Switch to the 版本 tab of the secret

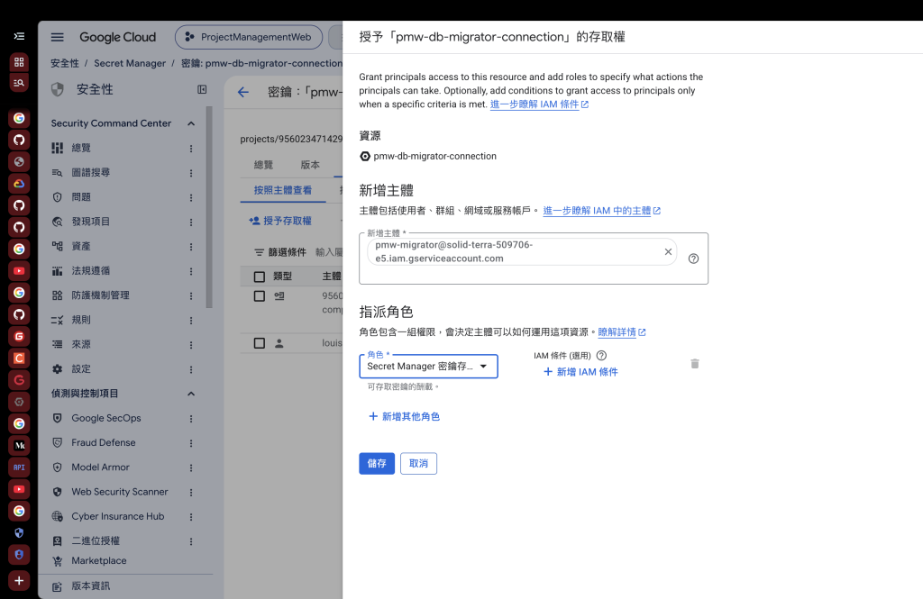click(310, 165)
